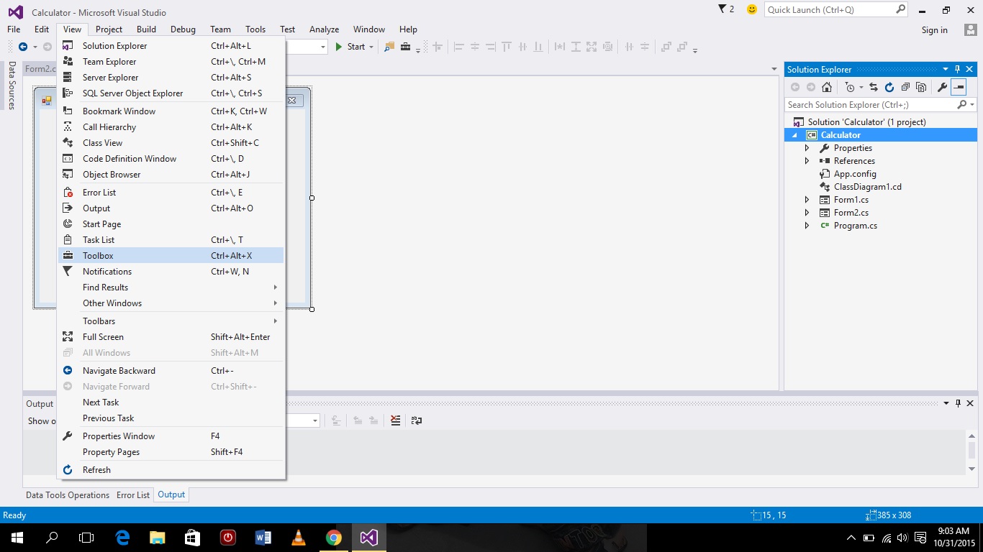
Task: Click the Home icon in Solution Explorer
Action: [827, 87]
